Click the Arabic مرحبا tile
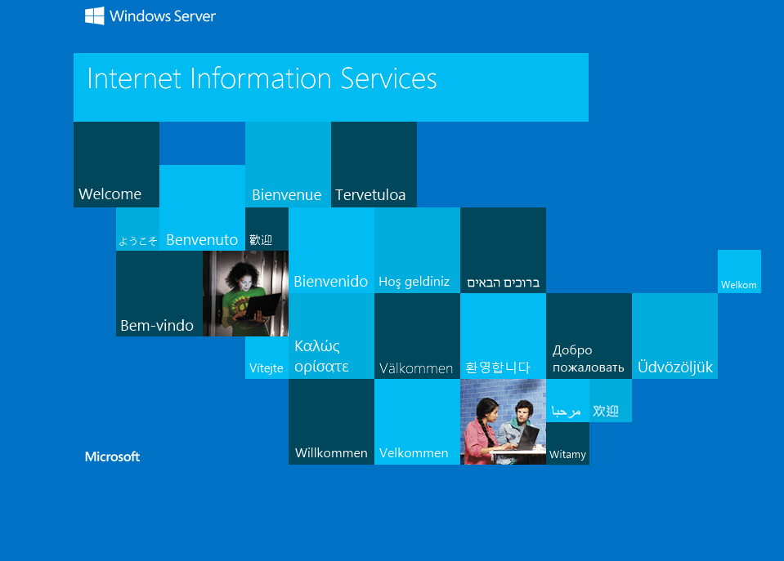 (567, 401)
